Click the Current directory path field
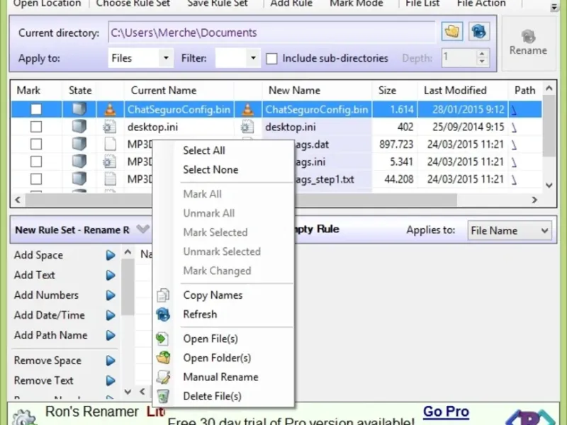The height and width of the screenshot is (425, 567). (x=271, y=33)
